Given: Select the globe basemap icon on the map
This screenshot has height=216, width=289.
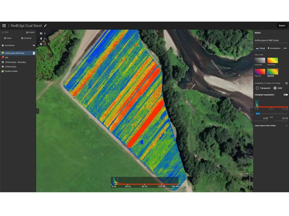Looking at the screenshot, I should click(41, 44).
